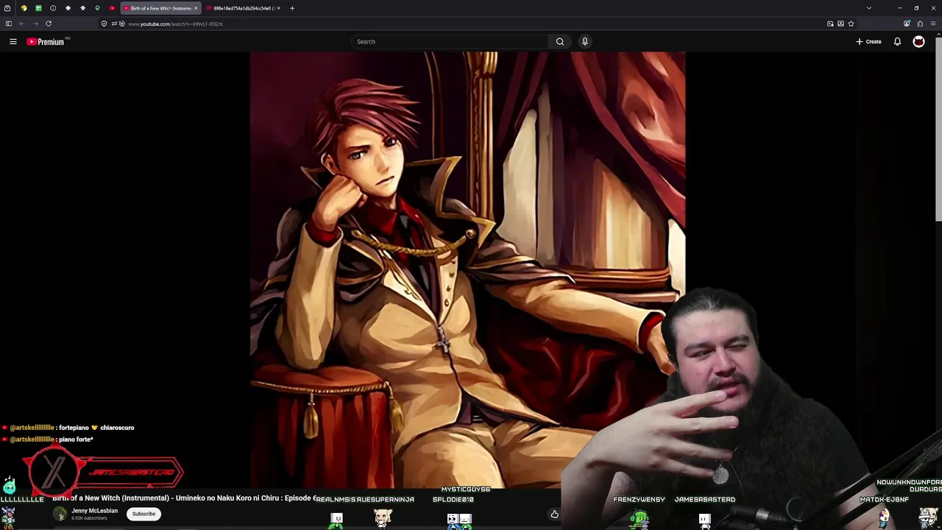Open YouTube notifications bell
This screenshot has width=942, height=530.
(x=897, y=42)
